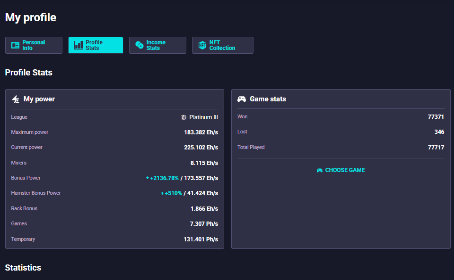
Task: Click the 173.557 Eh/s bonus power value
Action: [x=201, y=178]
